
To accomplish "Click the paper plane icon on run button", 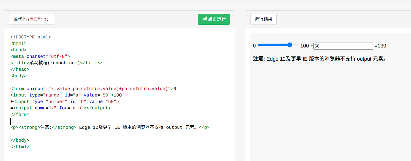I will point(204,19).
